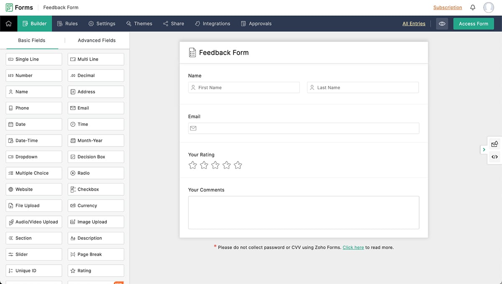Add a Radio field to the form
The image size is (502, 284).
coord(96,173)
